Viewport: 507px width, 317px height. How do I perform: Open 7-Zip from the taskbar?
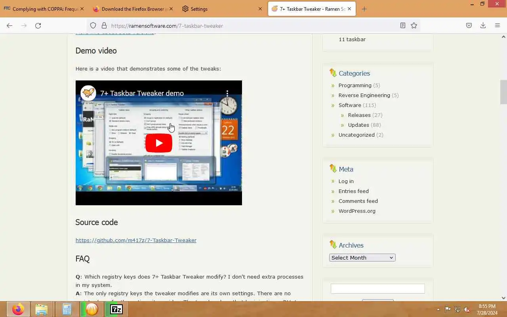116,309
